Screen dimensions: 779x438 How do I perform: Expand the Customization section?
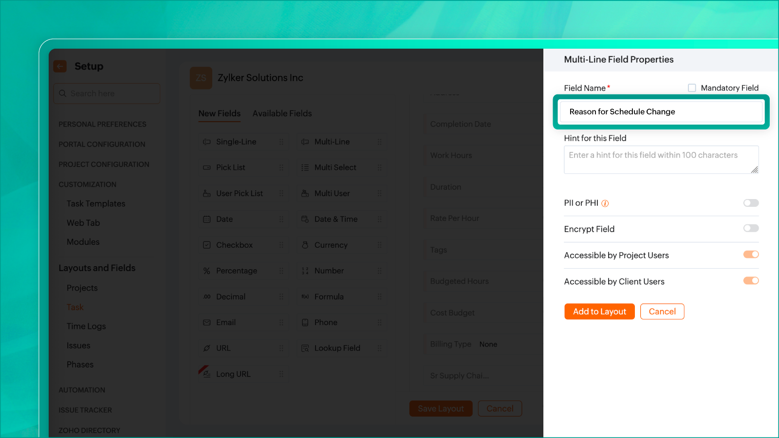tap(87, 184)
